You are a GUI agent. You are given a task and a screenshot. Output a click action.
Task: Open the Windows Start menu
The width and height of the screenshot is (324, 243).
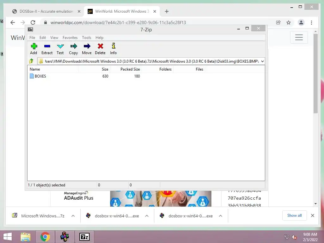(8, 237)
